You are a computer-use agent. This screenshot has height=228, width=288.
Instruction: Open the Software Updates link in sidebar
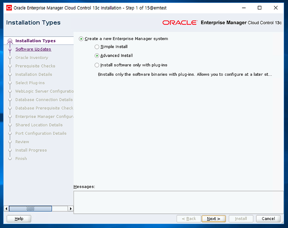33,49
